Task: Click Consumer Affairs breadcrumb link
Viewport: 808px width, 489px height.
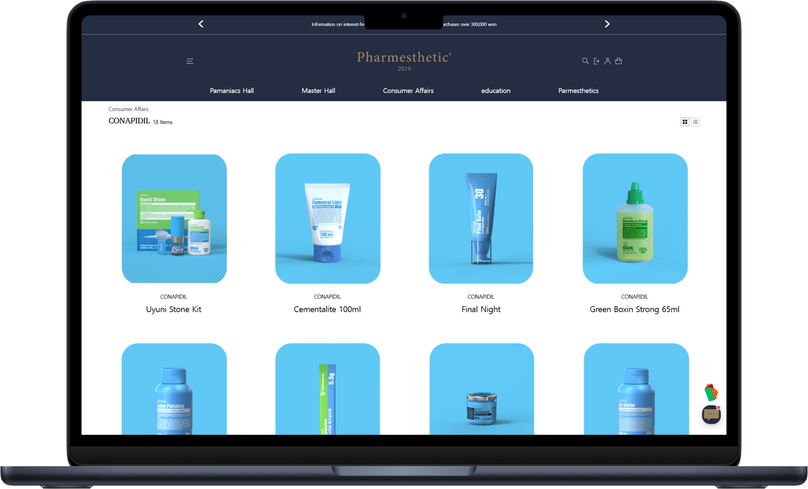Action: [129, 109]
